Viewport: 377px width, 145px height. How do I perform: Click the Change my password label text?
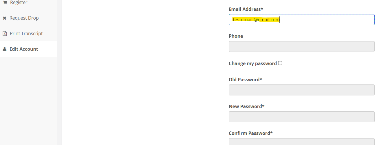tap(252, 63)
